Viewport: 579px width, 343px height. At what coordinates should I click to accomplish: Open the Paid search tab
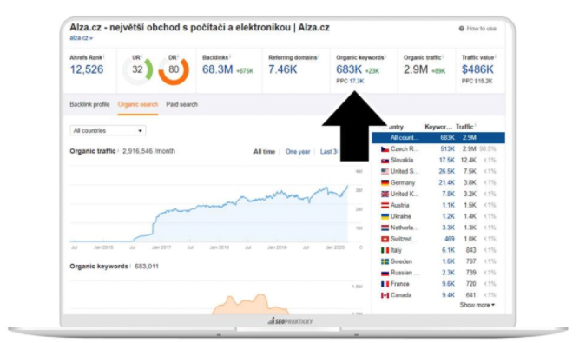click(181, 104)
